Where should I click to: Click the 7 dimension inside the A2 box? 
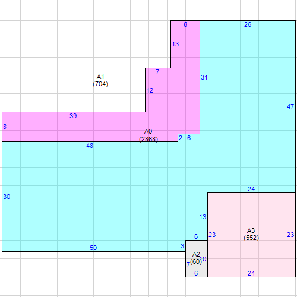[x=188, y=264]
